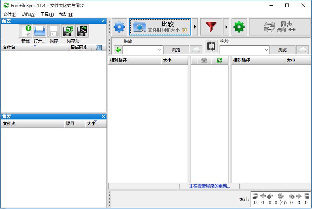Click the 项目 column header in 摘要
312x209 pixels.
pyautogui.click(x=75, y=124)
